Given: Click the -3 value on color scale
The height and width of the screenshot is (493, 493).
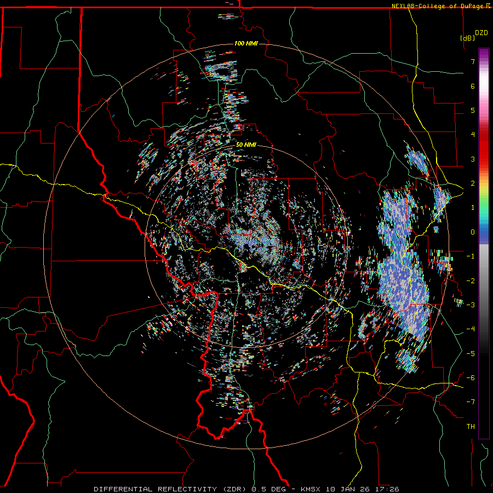Looking at the screenshot, I should tap(471, 305).
